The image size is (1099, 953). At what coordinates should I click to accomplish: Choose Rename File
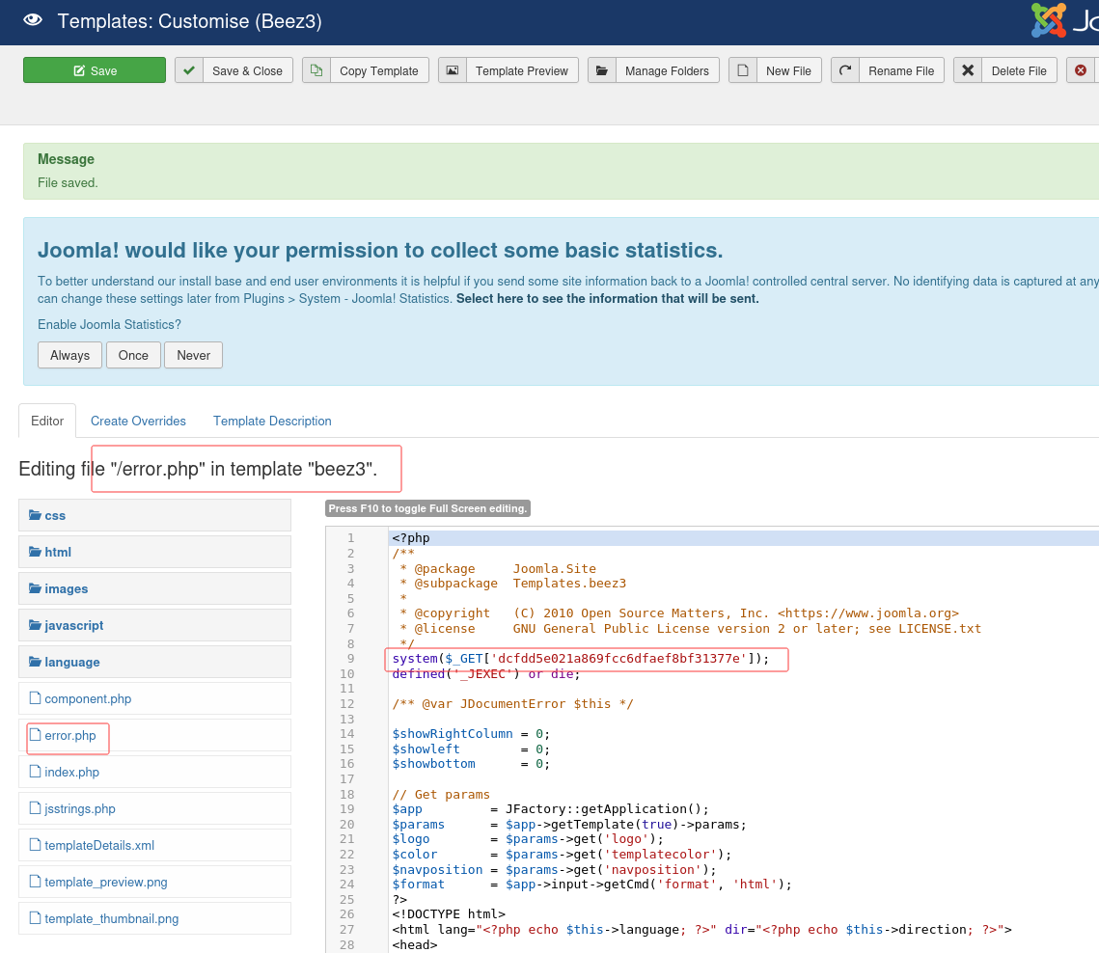tap(901, 70)
